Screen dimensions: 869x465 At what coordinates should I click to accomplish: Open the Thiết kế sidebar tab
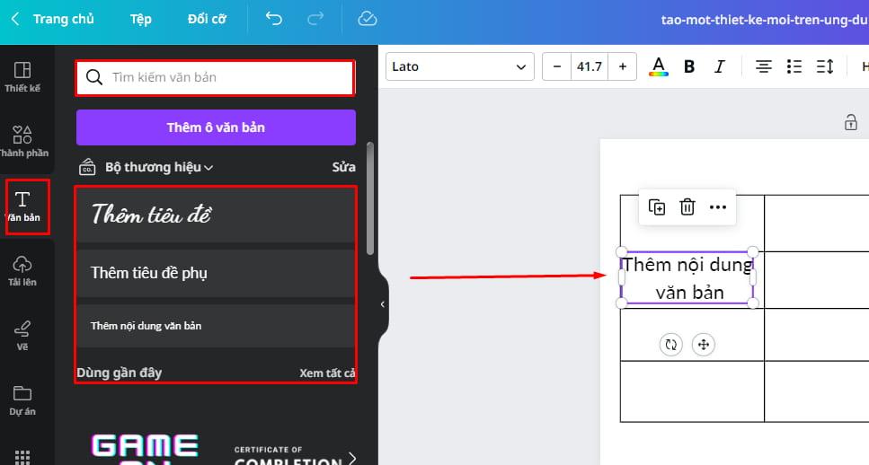[22, 76]
